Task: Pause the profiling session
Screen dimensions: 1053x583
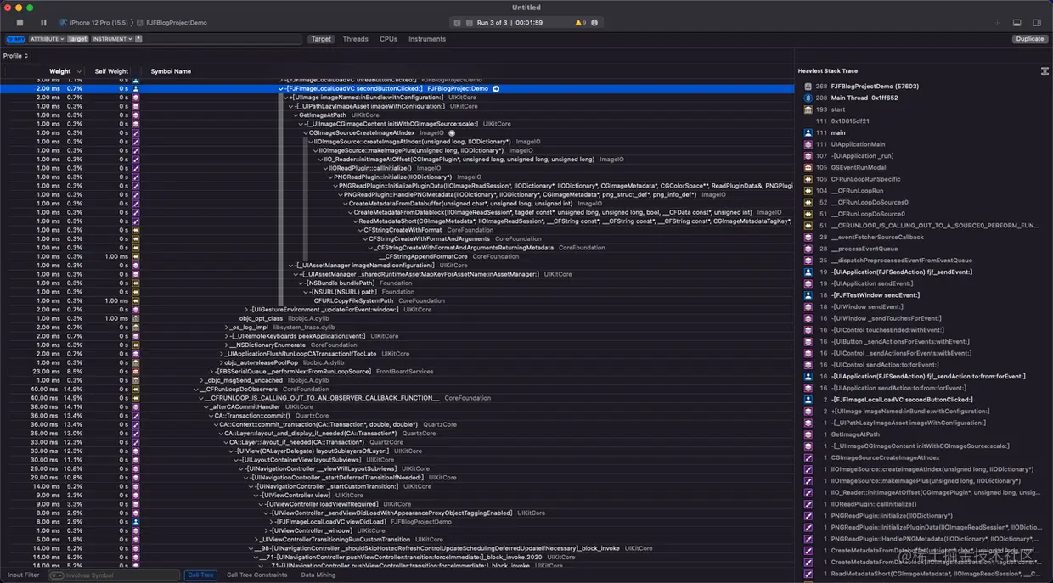Action: pos(43,23)
